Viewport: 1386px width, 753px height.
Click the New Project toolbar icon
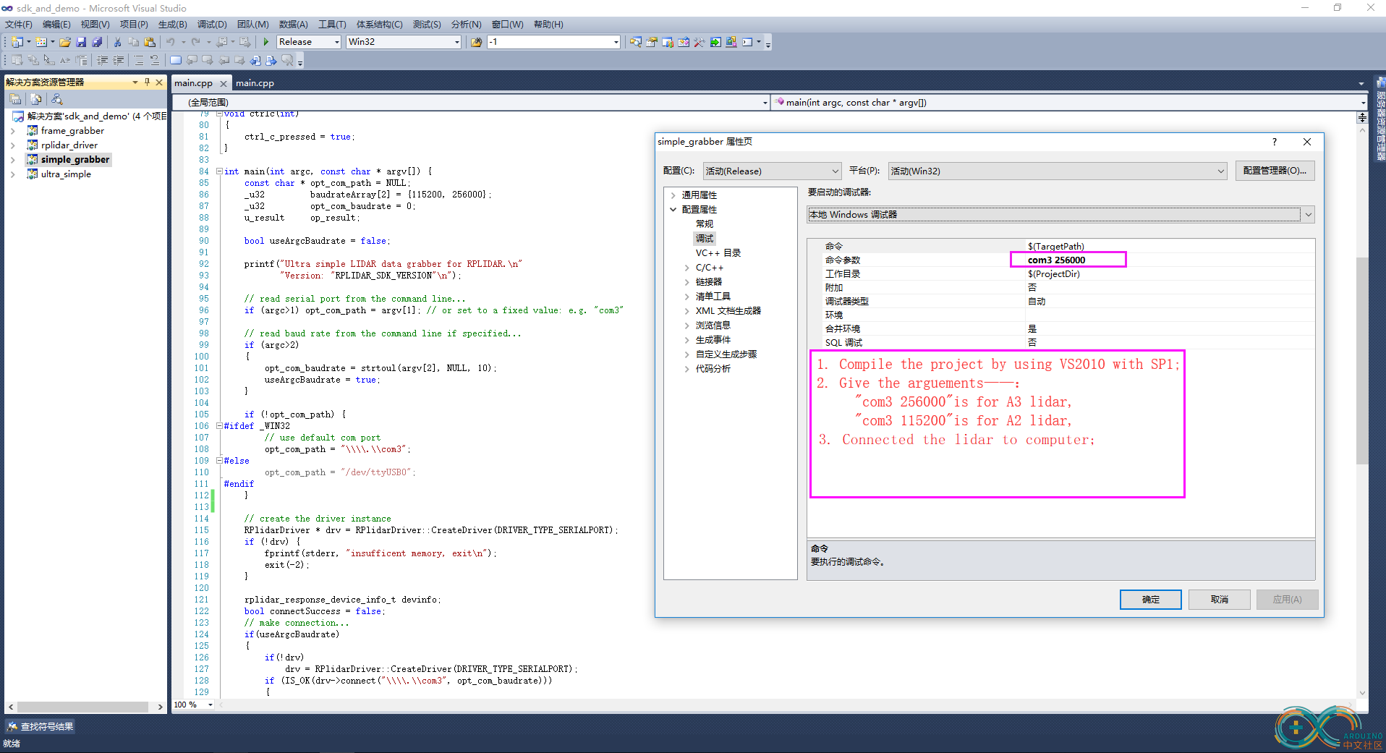click(17, 42)
